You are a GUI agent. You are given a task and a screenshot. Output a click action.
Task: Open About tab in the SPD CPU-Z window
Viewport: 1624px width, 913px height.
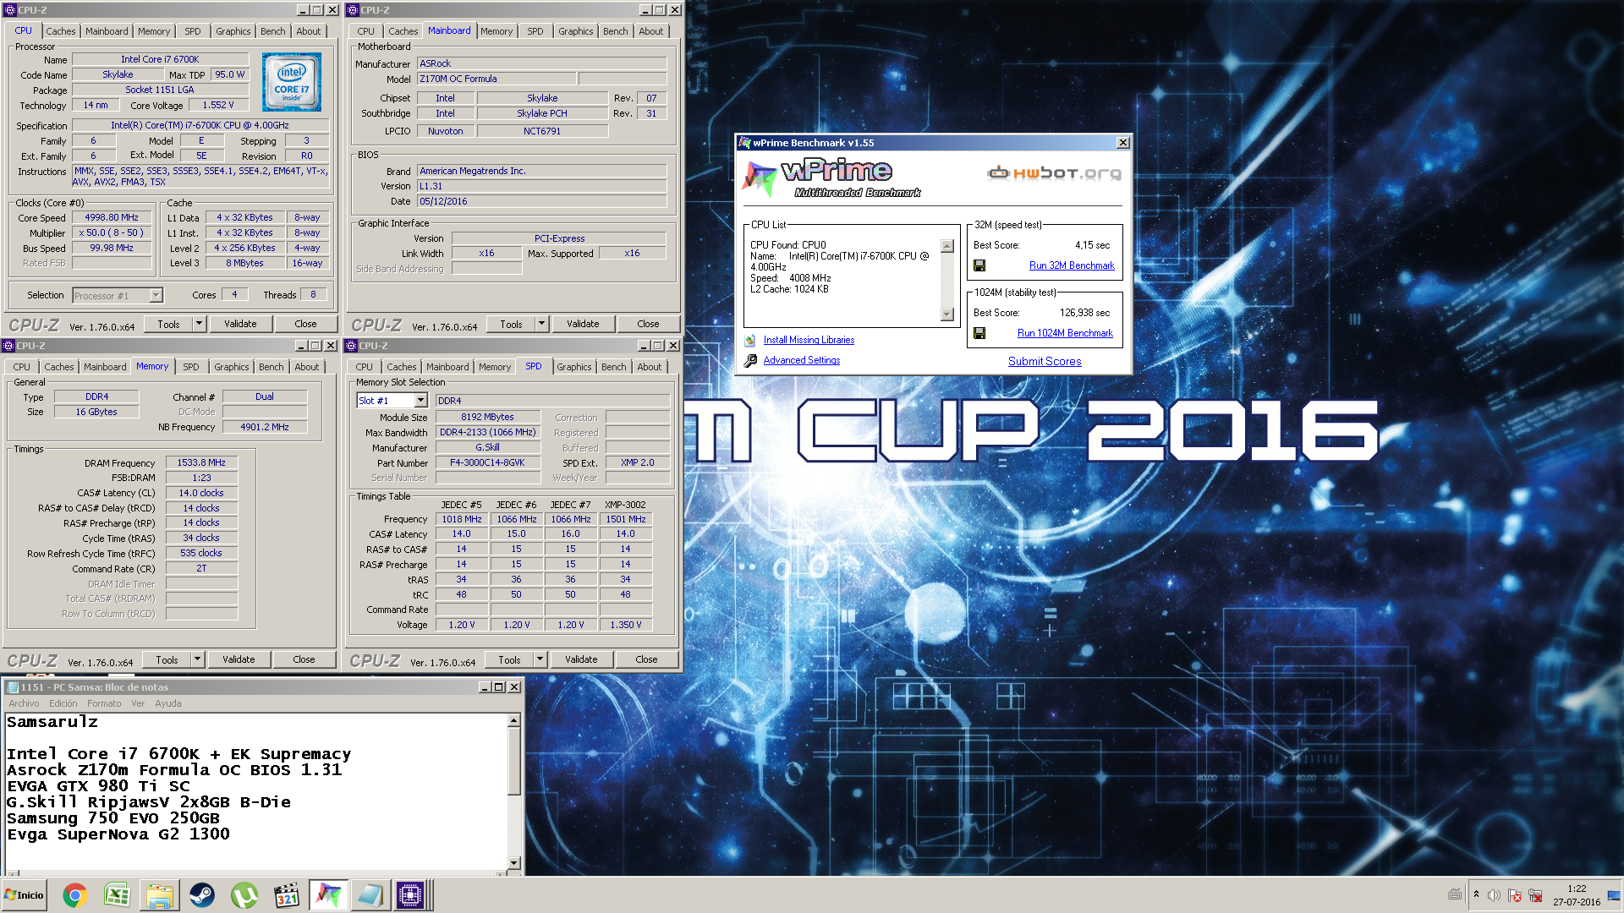click(x=649, y=367)
